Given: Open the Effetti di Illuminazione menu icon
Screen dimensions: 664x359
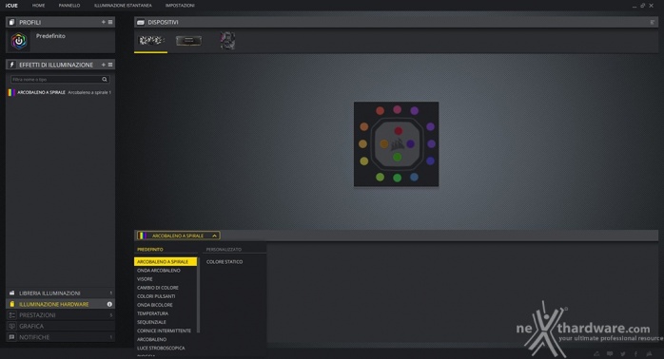Looking at the screenshot, I should 110,65.
